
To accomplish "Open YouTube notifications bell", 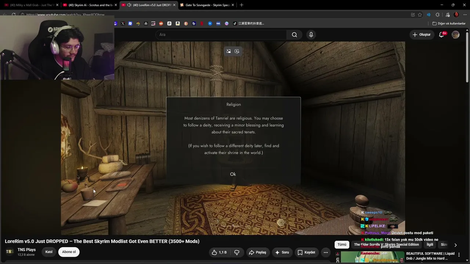I will [442, 34].
